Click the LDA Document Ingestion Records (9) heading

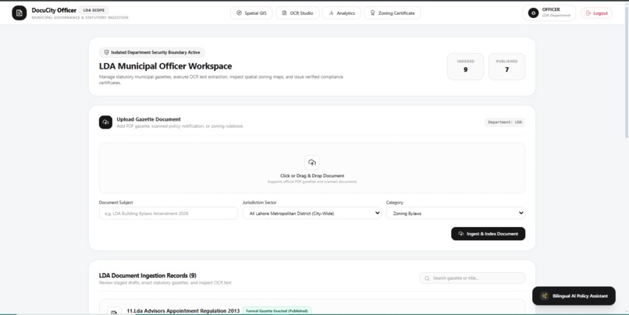click(x=147, y=275)
